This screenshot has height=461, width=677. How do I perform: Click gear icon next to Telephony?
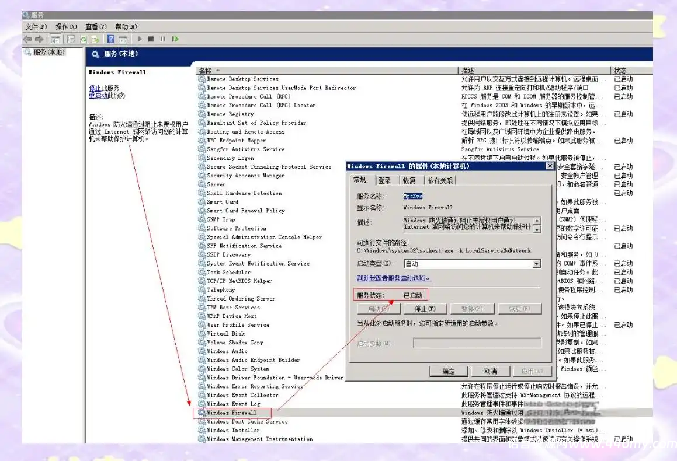coord(202,290)
